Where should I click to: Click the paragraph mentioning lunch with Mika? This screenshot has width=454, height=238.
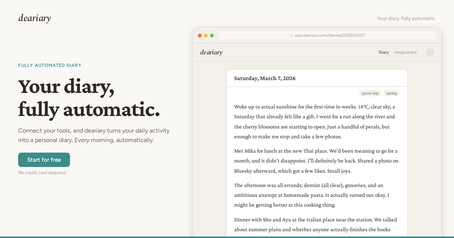coord(315,161)
